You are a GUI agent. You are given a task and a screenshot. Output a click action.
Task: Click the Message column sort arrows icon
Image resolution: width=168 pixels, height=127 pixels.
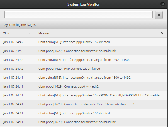point(162,33)
